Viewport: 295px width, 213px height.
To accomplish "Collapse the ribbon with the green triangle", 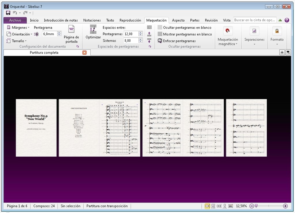I will pos(280,20).
